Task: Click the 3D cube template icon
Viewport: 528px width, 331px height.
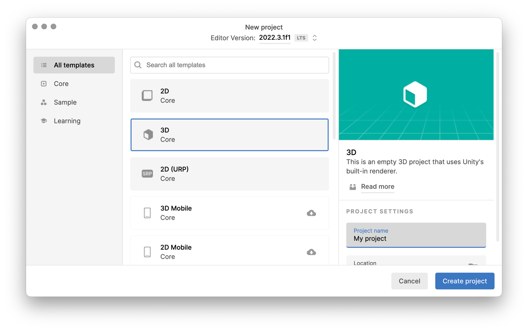Action: tap(148, 135)
